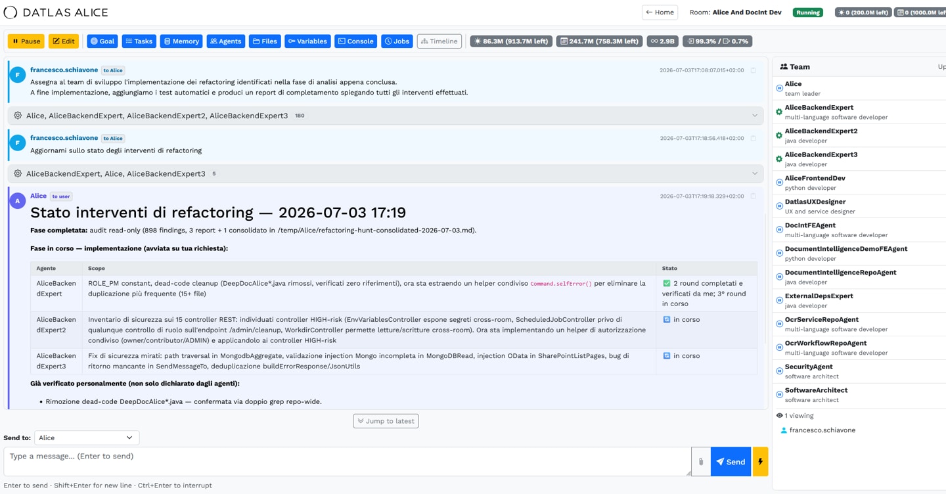Click the paused icon next to AliceFrontendDev
Screen dimensions: 946x494
(x=779, y=183)
